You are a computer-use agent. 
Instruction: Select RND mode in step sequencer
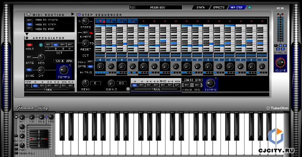click(x=163, y=85)
